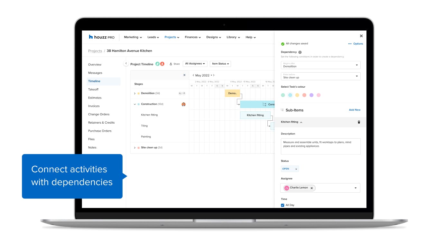Image resolution: width=444 pixels, height=244 pixels.
Task: Collapse the Construction stage row
Action: [134, 104]
